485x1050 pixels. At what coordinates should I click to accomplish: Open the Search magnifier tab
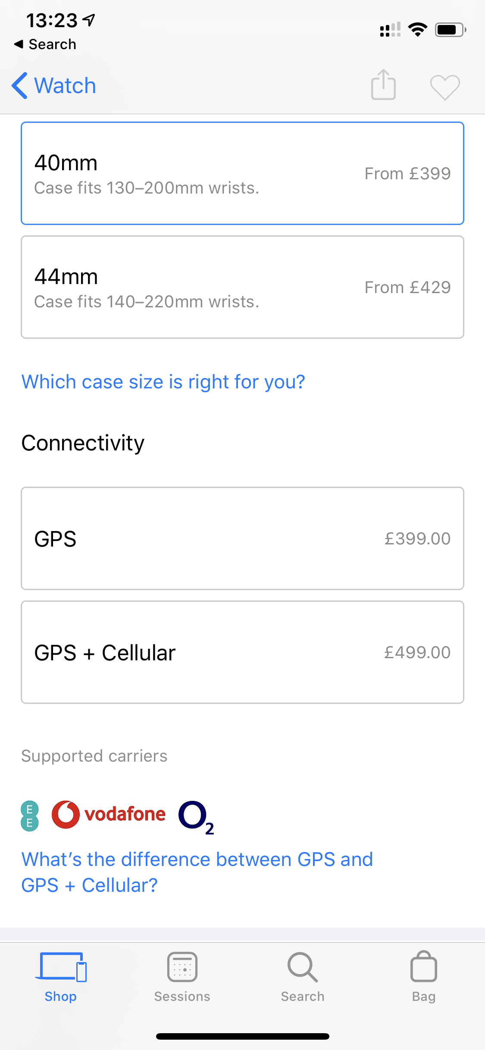click(x=303, y=976)
